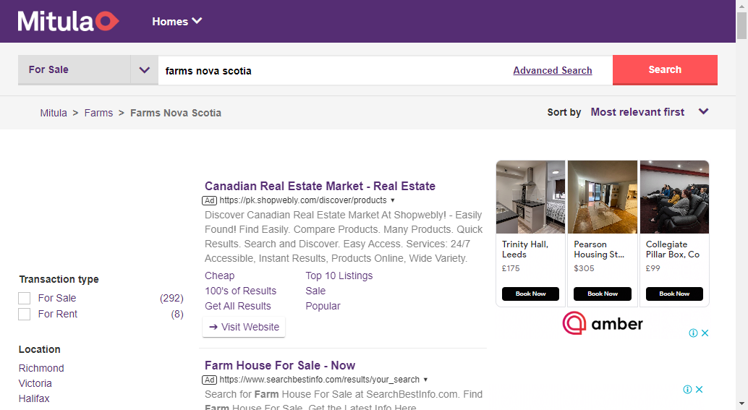Click the red Search button
The height and width of the screenshot is (410, 748).
(x=665, y=69)
